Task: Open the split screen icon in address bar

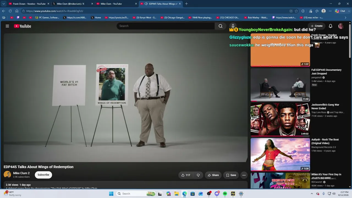Action: 291,11
